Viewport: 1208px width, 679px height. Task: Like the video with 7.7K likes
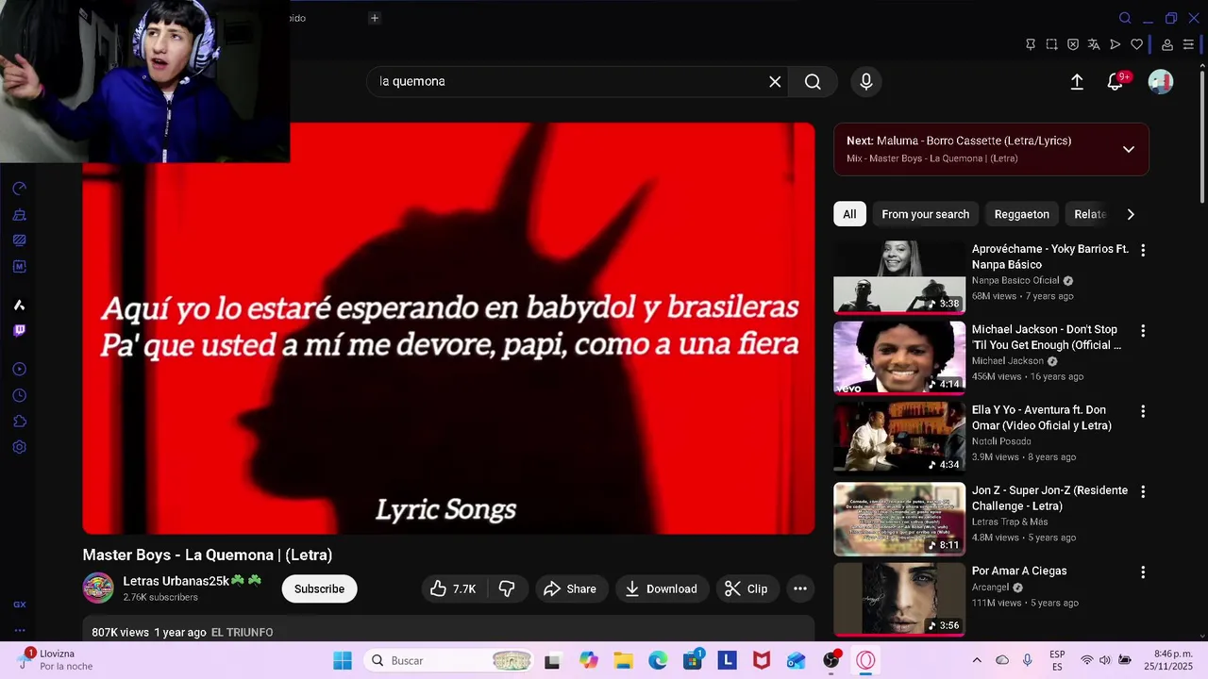(x=453, y=588)
